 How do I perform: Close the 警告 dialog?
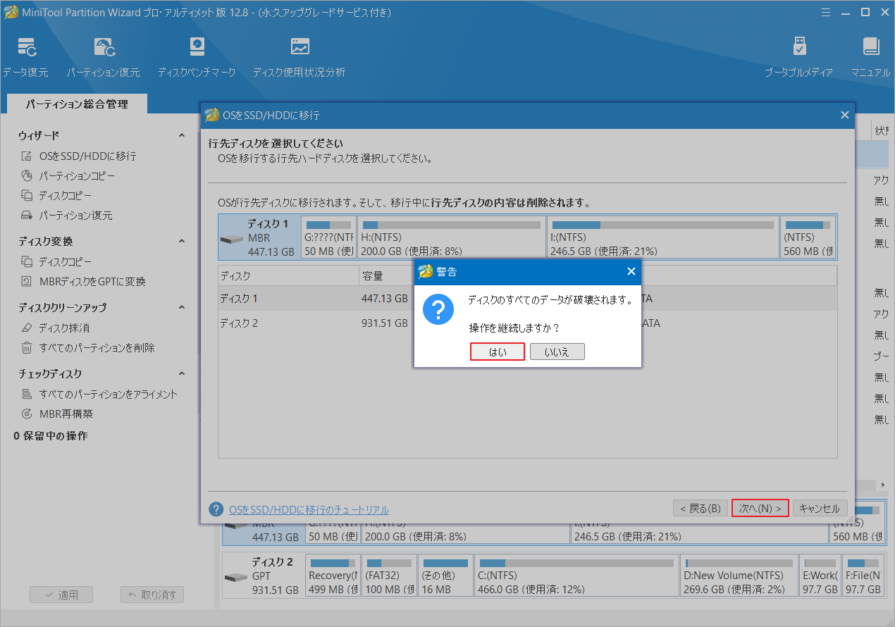coord(631,272)
